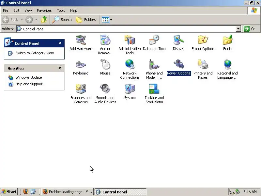Click the Back navigation button
Image resolution: width=261 pixels, height=196 pixels.
tap(10, 20)
